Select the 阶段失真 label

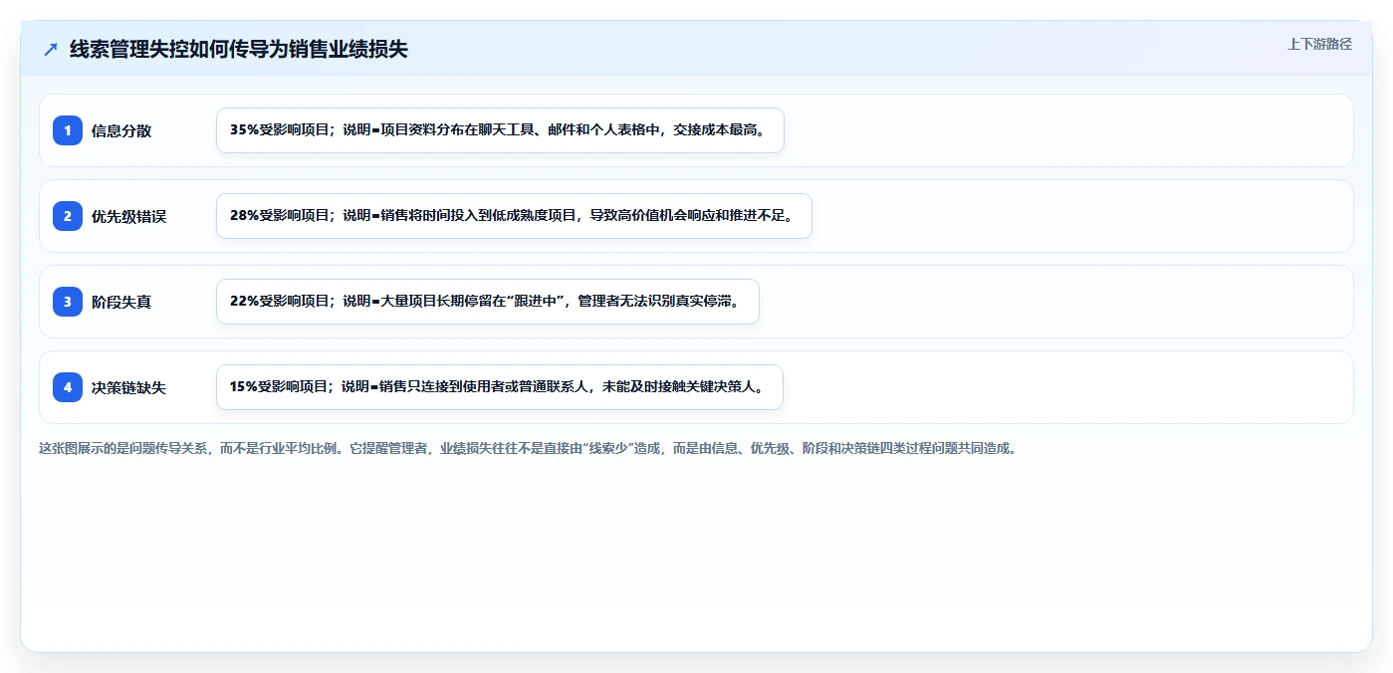[x=121, y=302]
